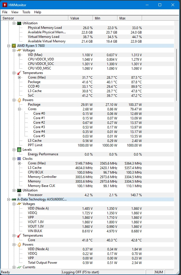This screenshot has height=275, width=181.
Task: Expand the VID (Max) voltages entry
Action: pos(19,55)
